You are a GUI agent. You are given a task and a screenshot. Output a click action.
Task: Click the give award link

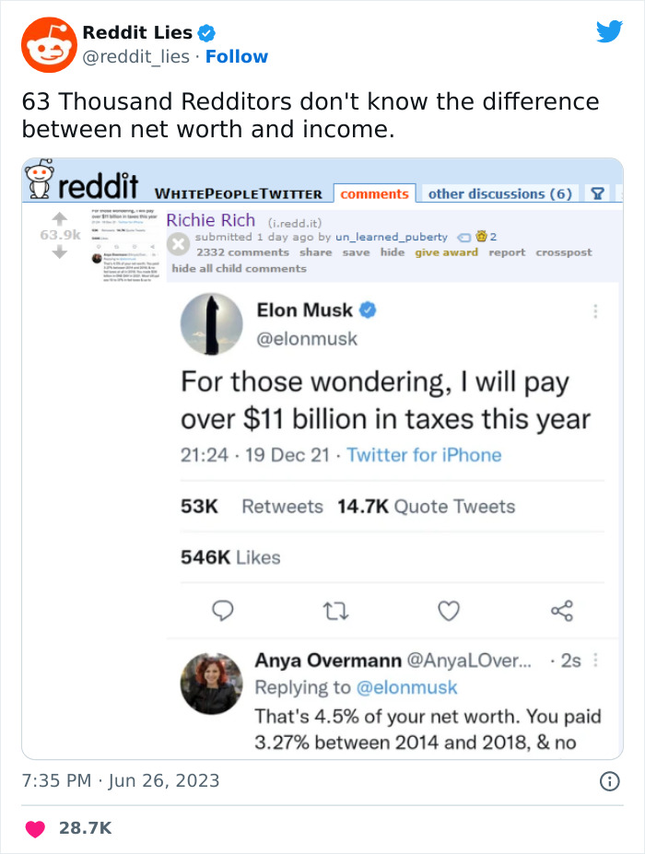(446, 252)
